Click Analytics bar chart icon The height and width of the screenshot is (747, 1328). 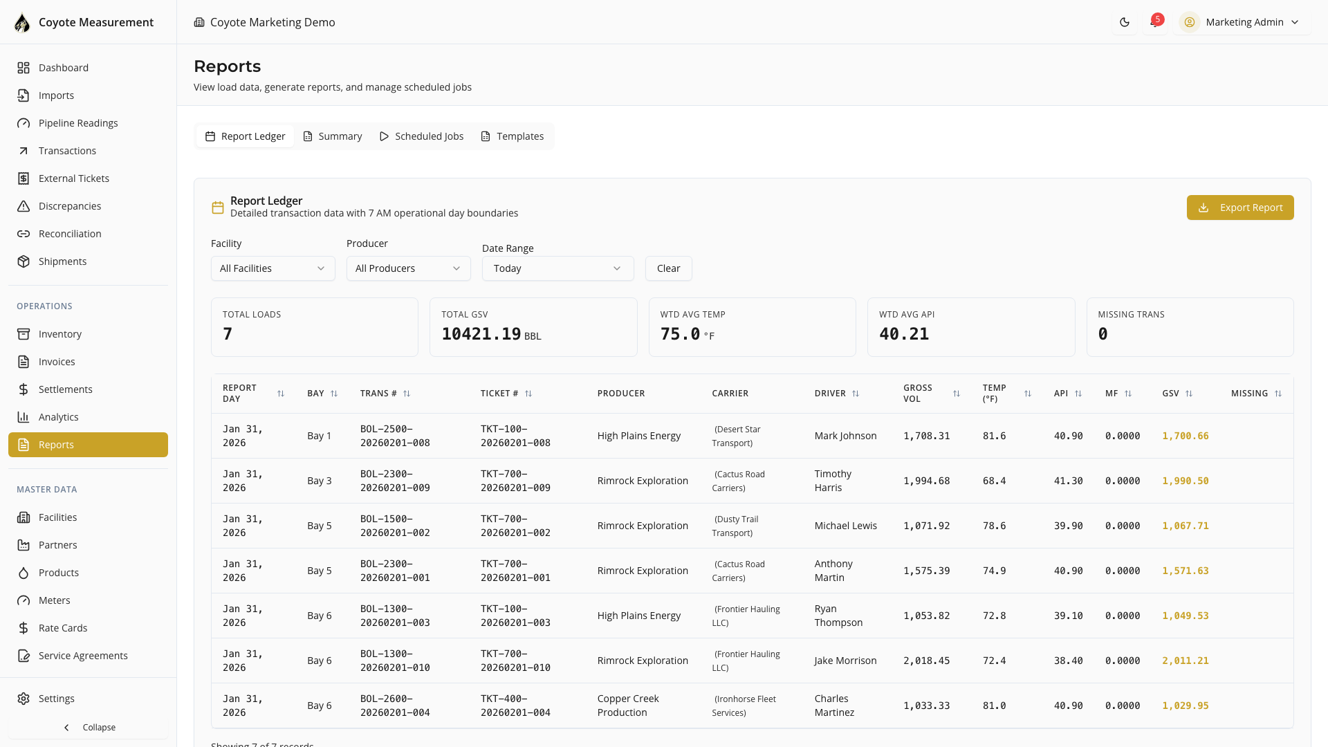(24, 417)
